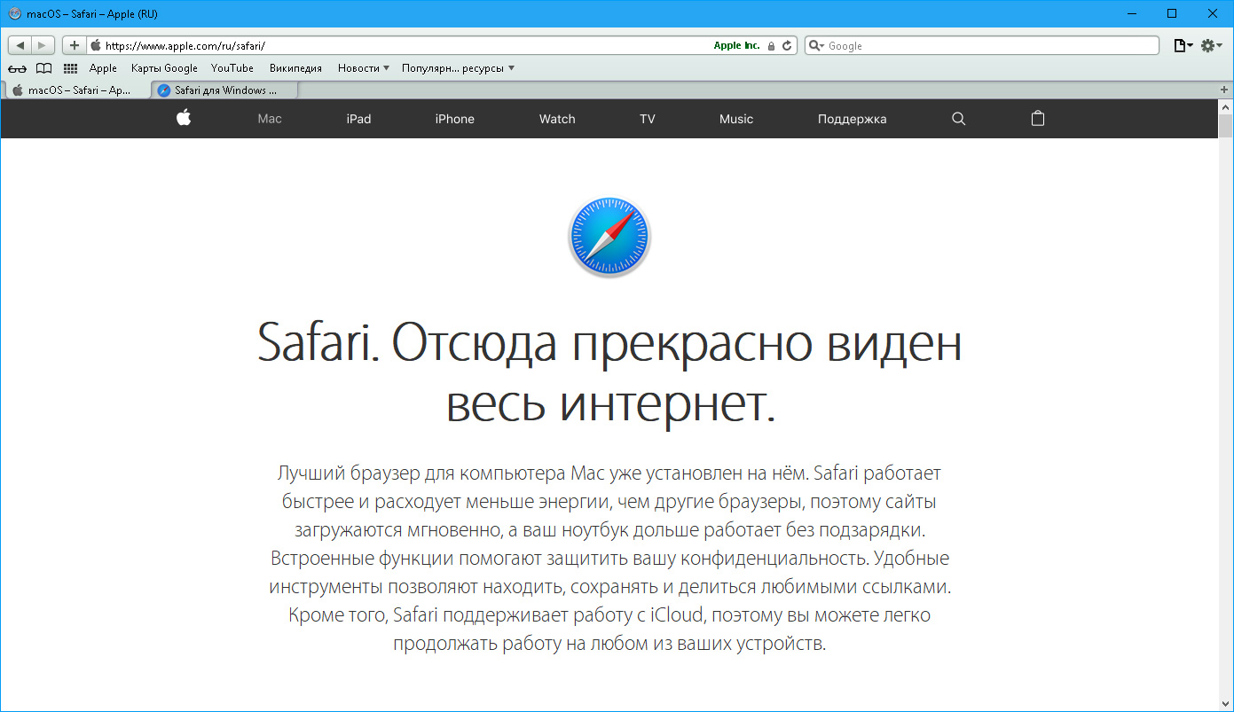Open iPad in site navigation

358,119
